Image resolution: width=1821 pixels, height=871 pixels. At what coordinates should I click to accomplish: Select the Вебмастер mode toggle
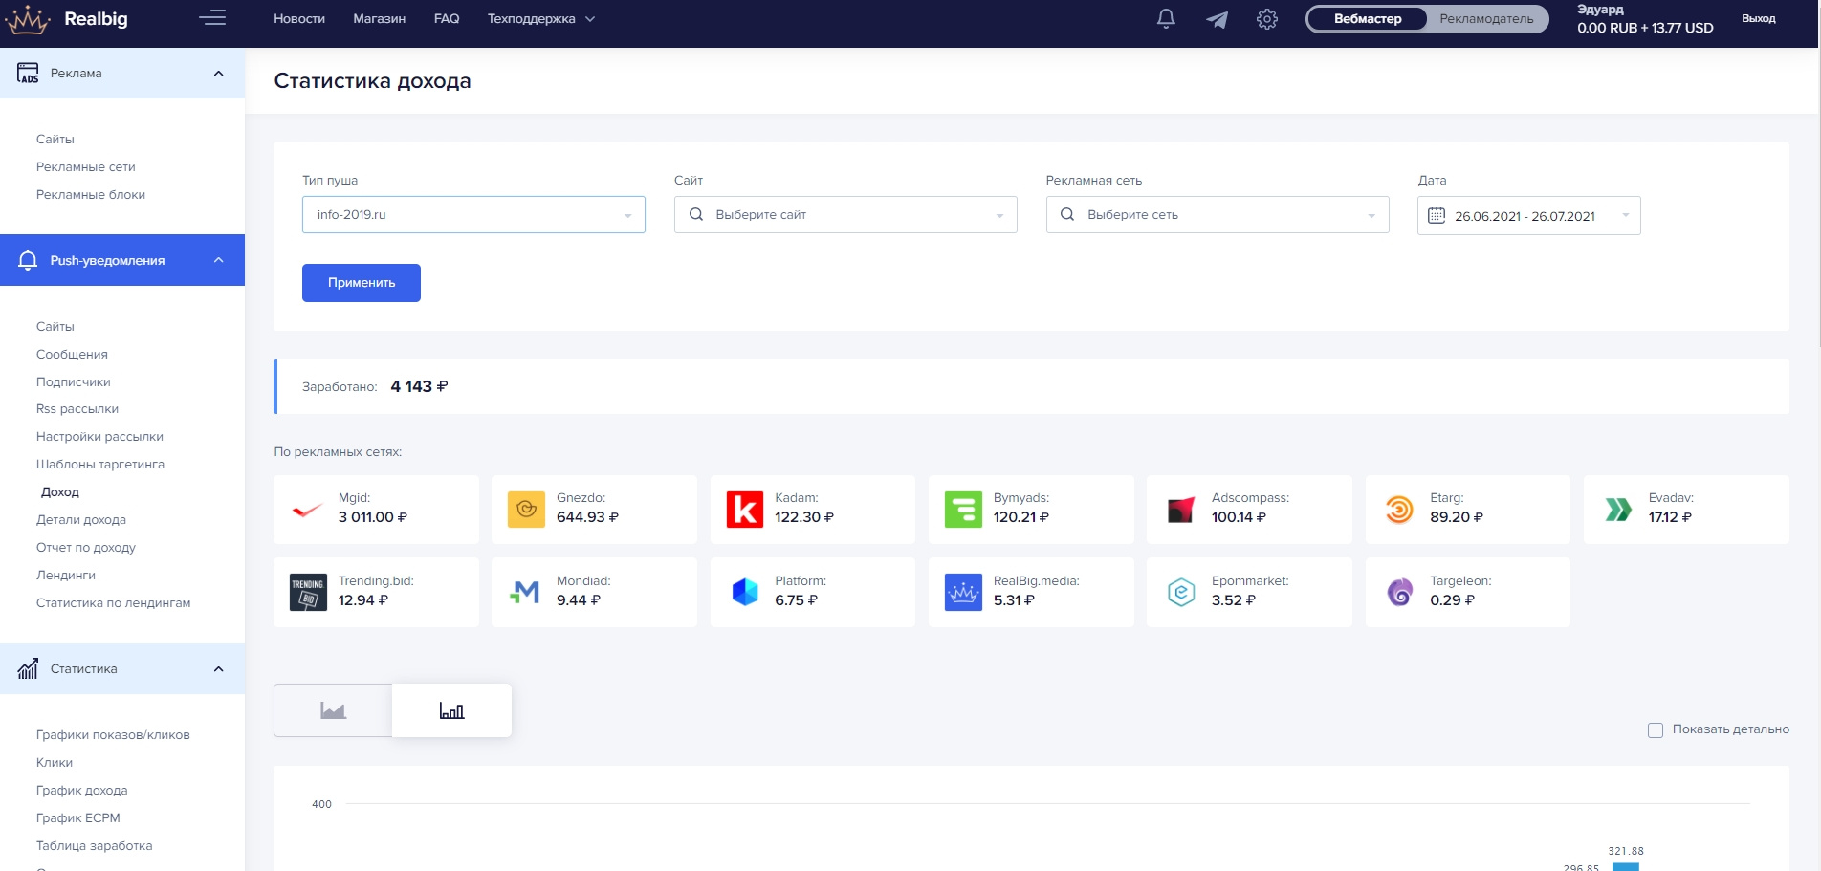(x=1368, y=19)
